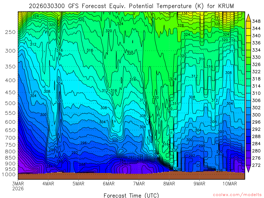Click the chart title mentioning KRUM
Screen dimensions: 264x198
(131, 6)
